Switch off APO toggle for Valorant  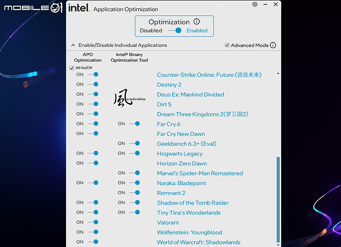coord(93,222)
